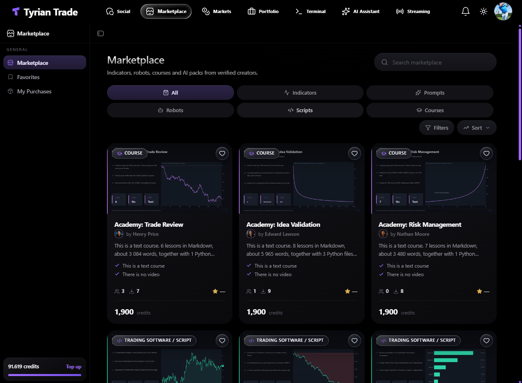Open the Sort dropdown
Viewport: 522px width, 383px height.
(477, 128)
